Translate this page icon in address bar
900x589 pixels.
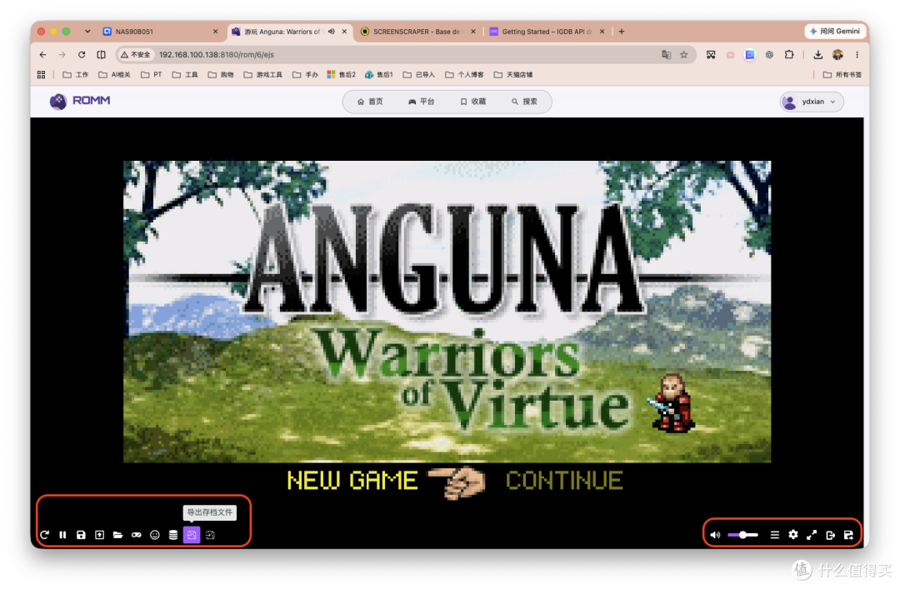pyautogui.click(x=666, y=54)
